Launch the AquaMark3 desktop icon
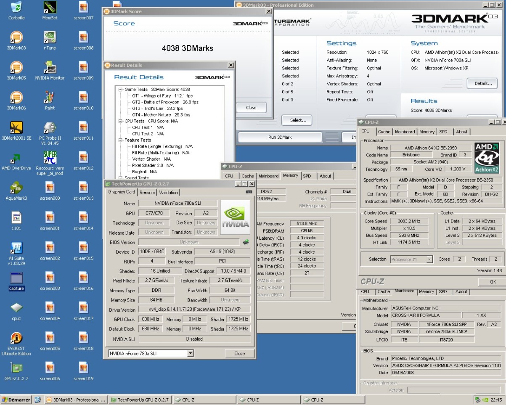Viewport: 506px width, 405px height. point(16,188)
